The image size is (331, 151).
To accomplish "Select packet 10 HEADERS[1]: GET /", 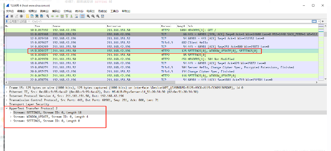I will pyautogui.click(x=161, y=30).
